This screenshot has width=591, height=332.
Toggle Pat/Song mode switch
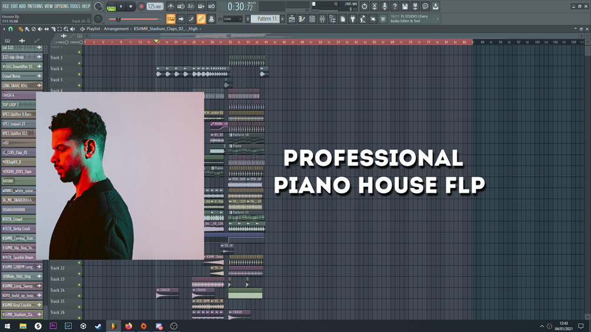(111, 6)
